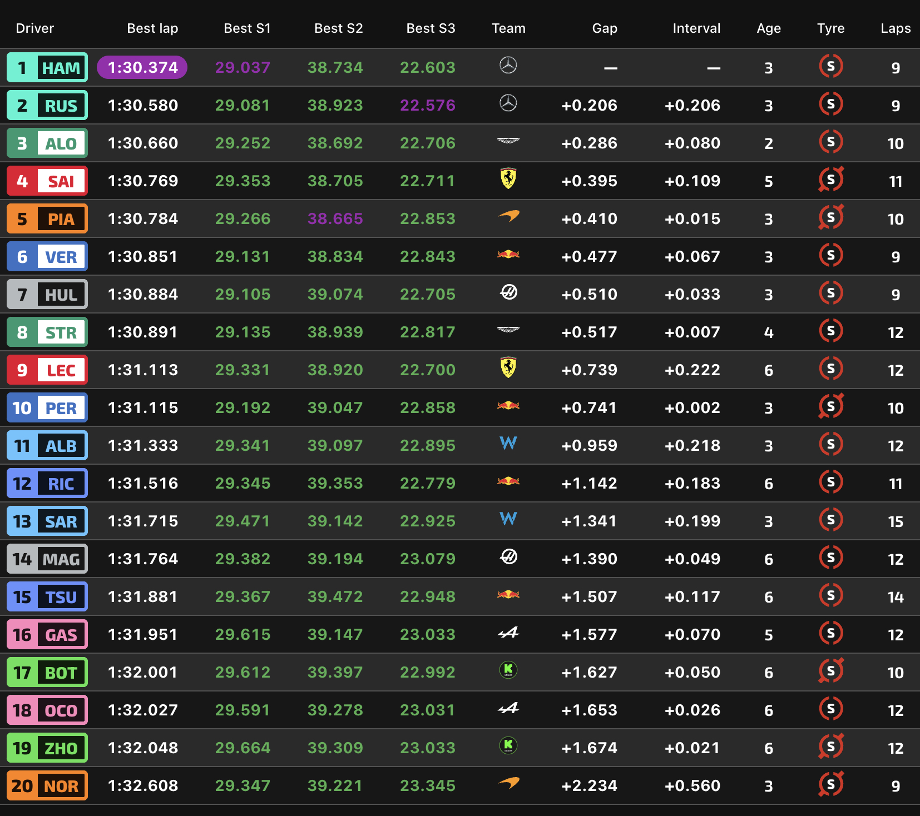
Task: Click the soft tyre icon in Perez's row
Action: coord(830,406)
